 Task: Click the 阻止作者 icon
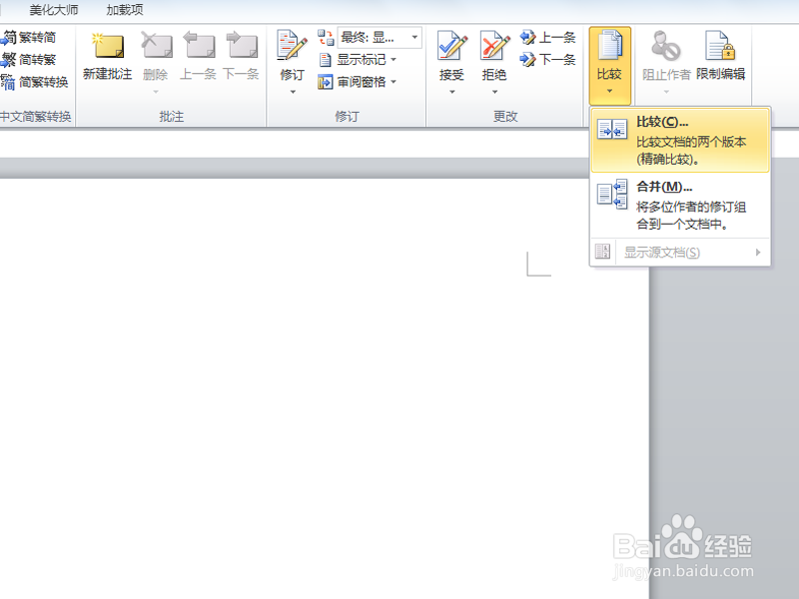(666, 46)
